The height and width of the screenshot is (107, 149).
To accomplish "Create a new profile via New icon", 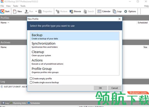I will pyautogui.click(x=15, y=11).
